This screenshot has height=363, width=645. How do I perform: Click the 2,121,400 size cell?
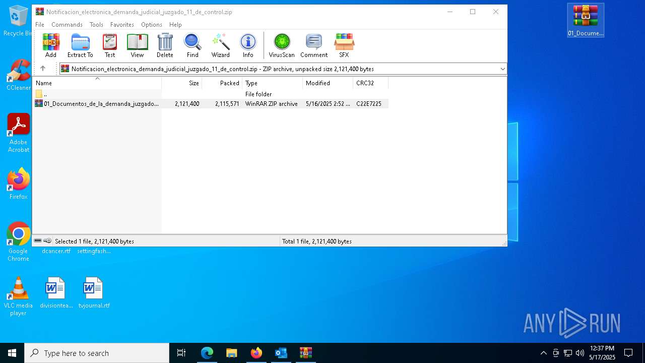pyautogui.click(x=187, y=104)
